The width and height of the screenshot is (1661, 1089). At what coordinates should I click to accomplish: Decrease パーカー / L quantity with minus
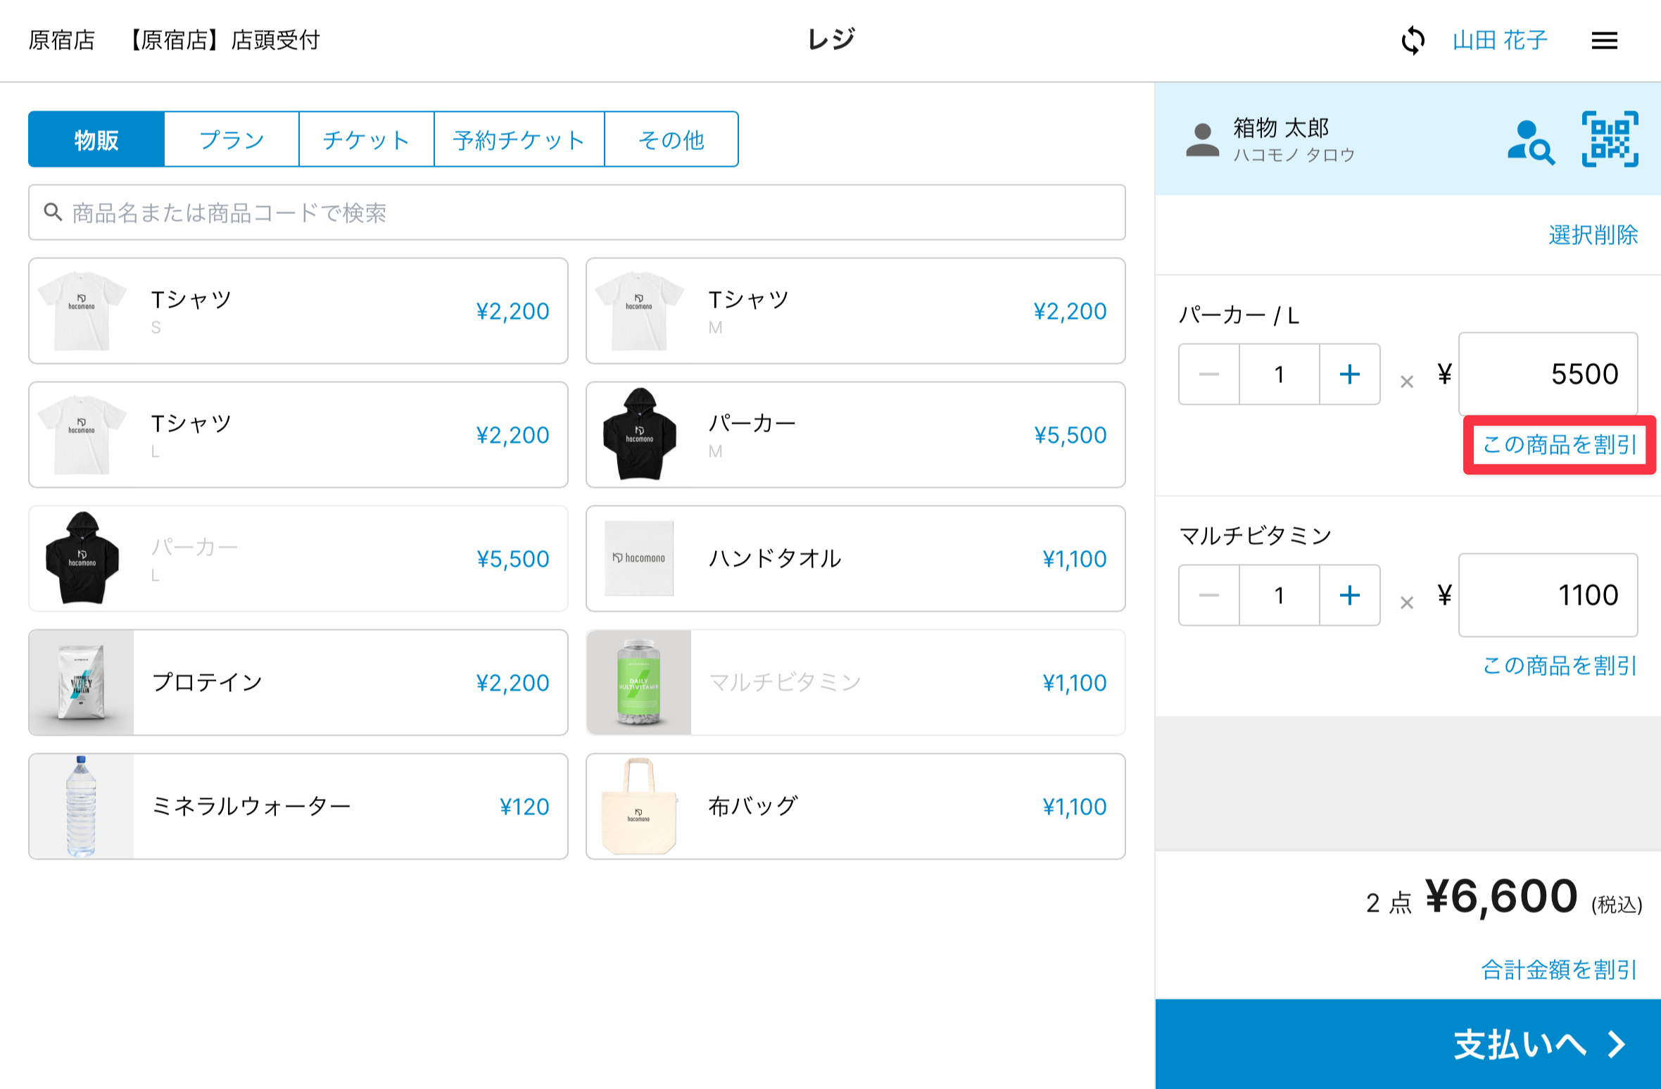point(1209,374)
